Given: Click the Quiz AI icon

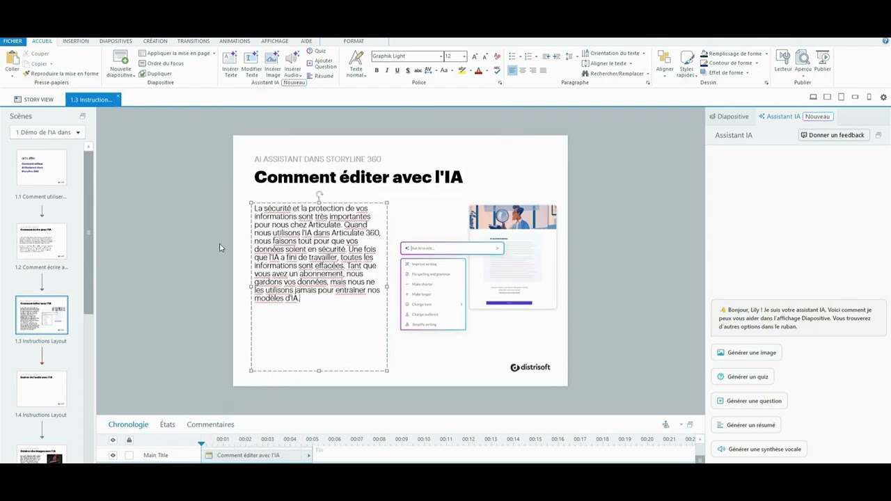Looking at the screenshot, I should [316, 51].
